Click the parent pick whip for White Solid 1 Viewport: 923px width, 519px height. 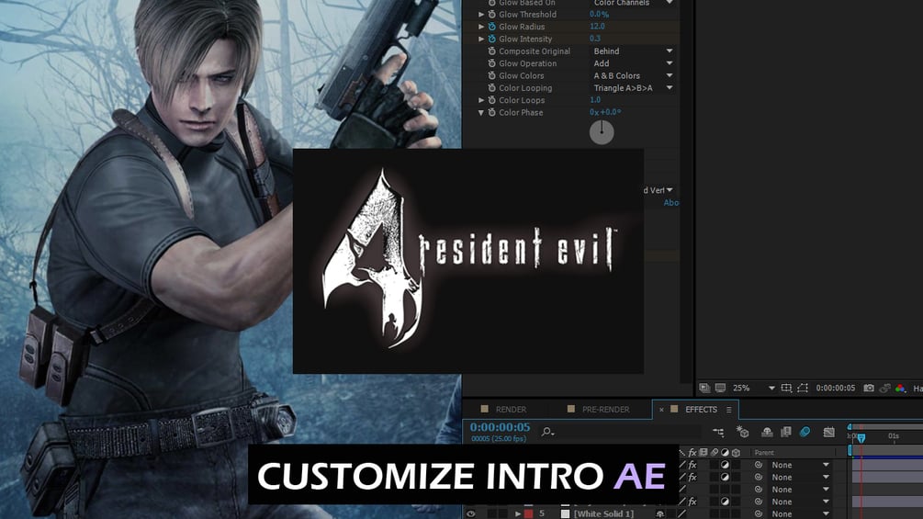pos(759,513)
